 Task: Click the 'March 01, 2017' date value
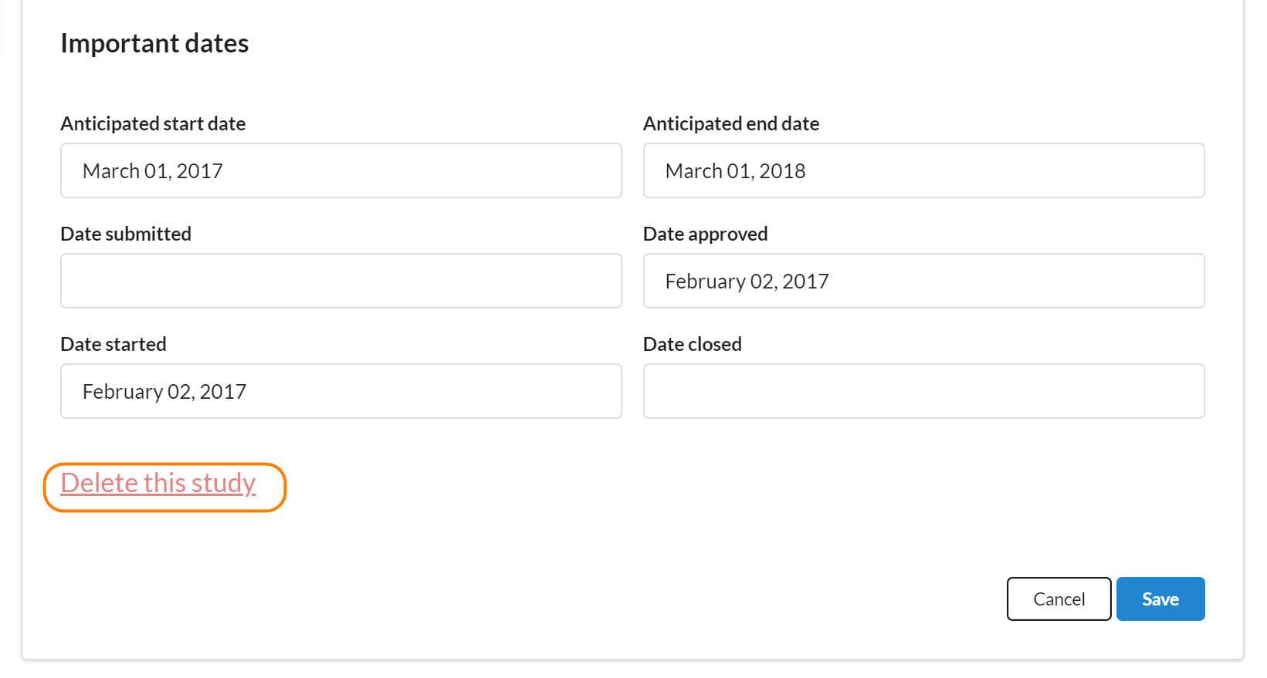[153, 171]
